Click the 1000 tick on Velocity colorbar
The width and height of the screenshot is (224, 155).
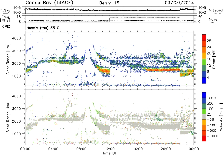point(211,98)
